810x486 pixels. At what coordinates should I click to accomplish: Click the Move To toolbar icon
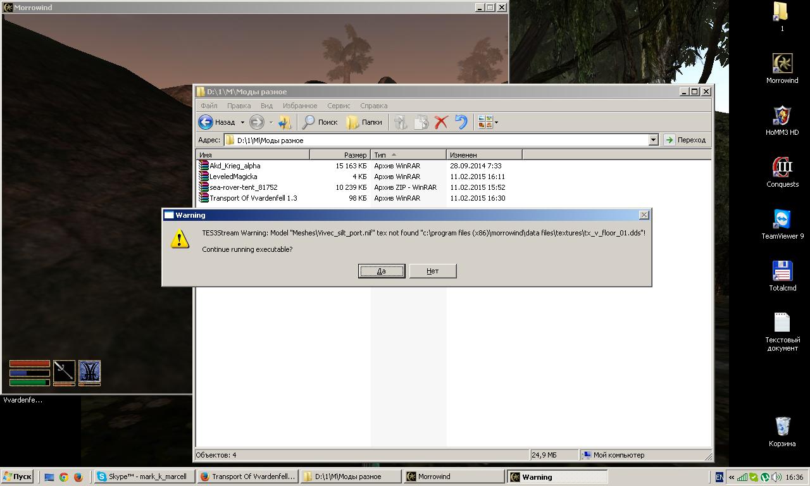(x=400, y=122)
